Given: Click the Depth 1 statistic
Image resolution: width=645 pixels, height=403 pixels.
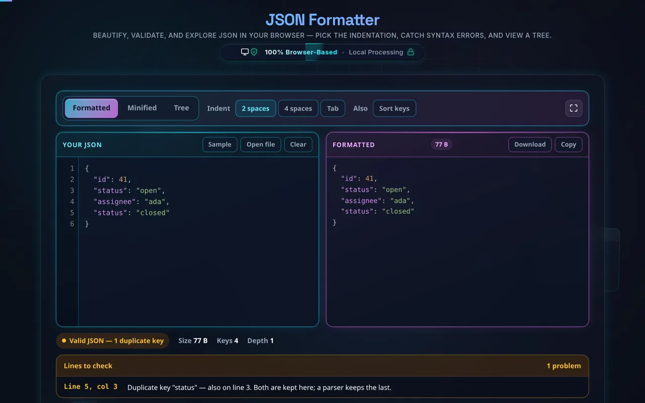Looking at the screenshot, I should coord(260,341).
